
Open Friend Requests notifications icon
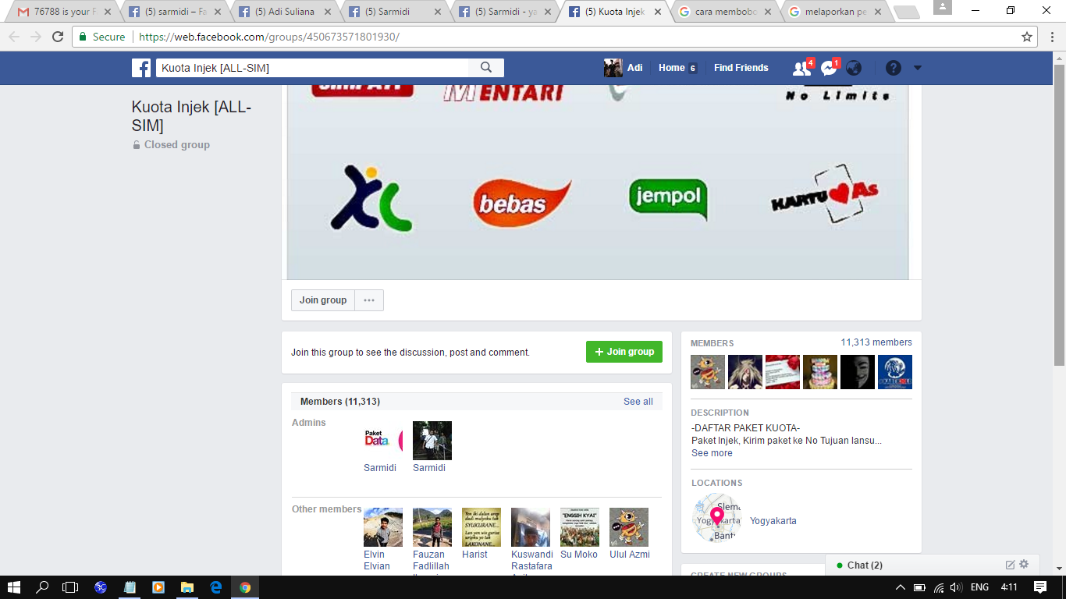coord(802,68)
